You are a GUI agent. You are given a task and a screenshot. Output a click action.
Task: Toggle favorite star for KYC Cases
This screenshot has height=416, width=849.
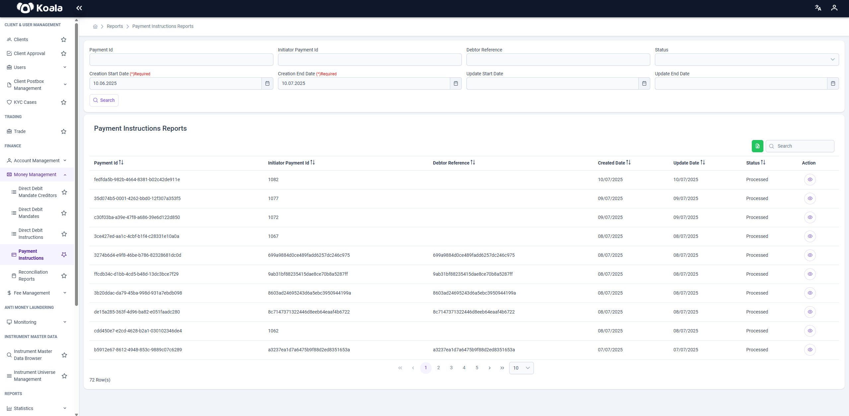tap(64, 102)
